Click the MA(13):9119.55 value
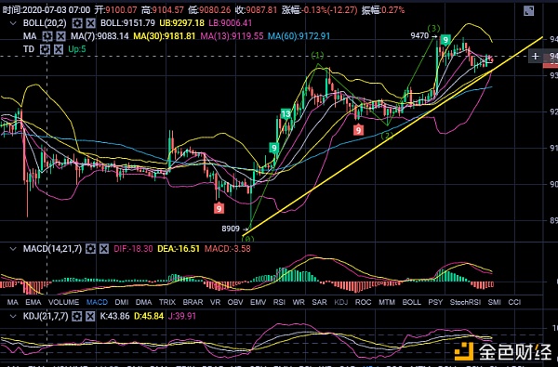558x367 pixels. tap(232, 36)
